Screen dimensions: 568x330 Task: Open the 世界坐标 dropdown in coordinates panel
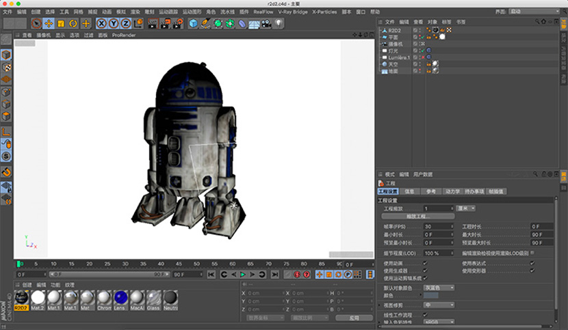pyautogui.click(x=266, y=318)
